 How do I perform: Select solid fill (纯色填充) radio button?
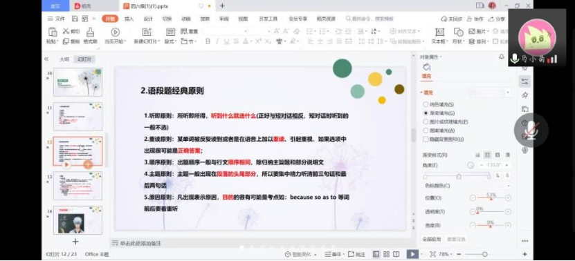[426, 104]
